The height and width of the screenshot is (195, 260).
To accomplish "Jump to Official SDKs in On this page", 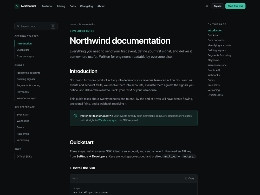I will 215,95.
